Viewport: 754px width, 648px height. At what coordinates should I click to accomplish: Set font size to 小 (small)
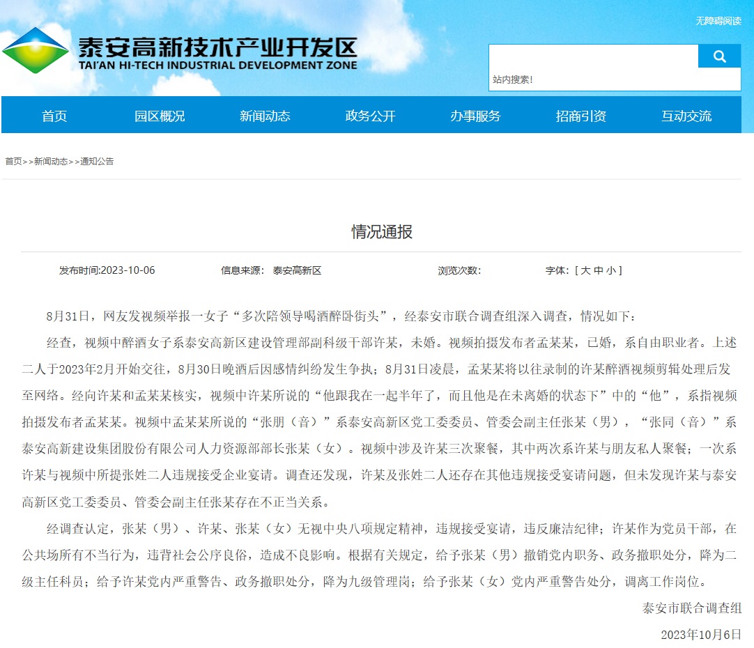pyautogui.click(x=610, y=270)
